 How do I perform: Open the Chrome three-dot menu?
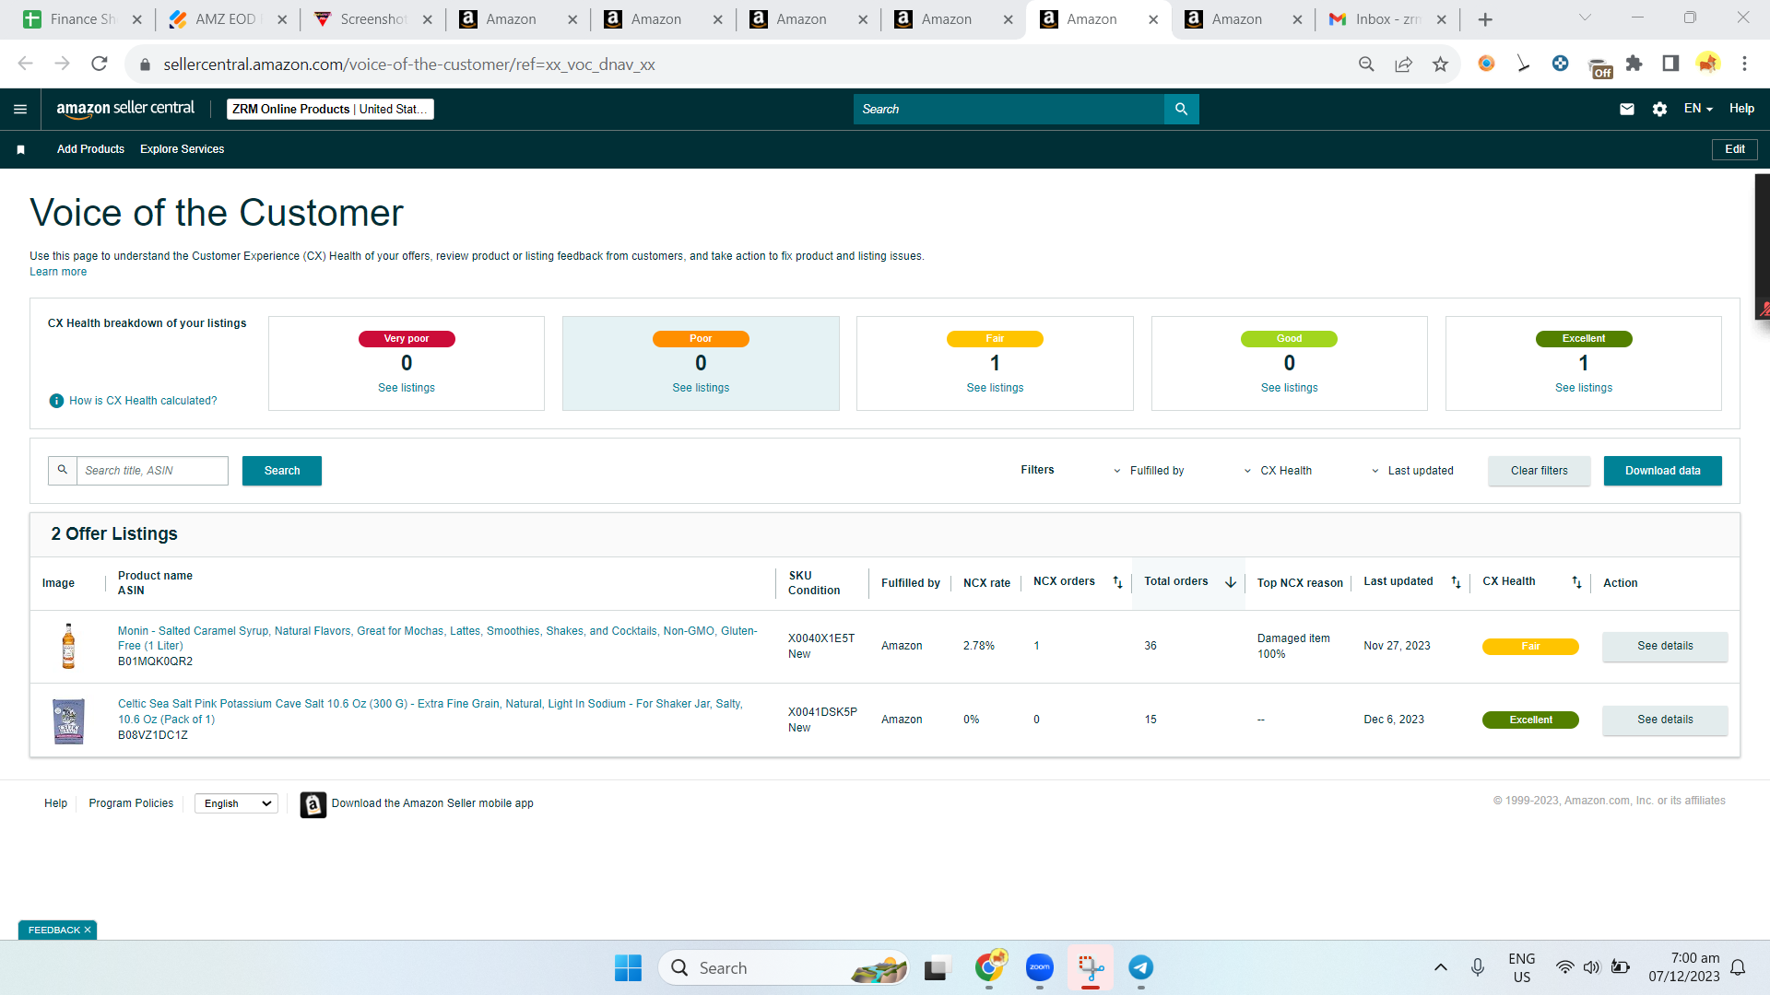pos(1744,64)
